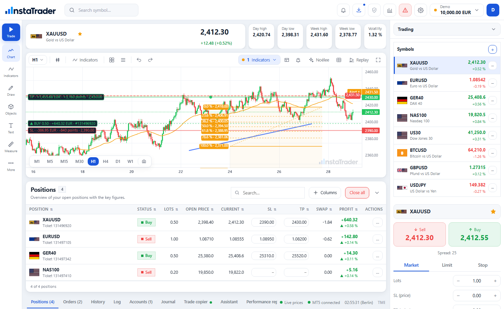Open the H1 timeframe dropdown
Viewport: 504px width, 309px height.
point(38,60)
